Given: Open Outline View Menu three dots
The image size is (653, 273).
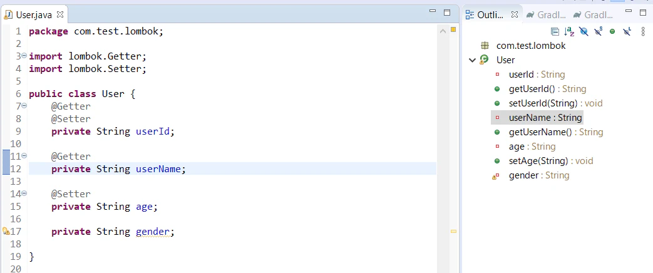Looking at the screenshot, I should (642, 31).
